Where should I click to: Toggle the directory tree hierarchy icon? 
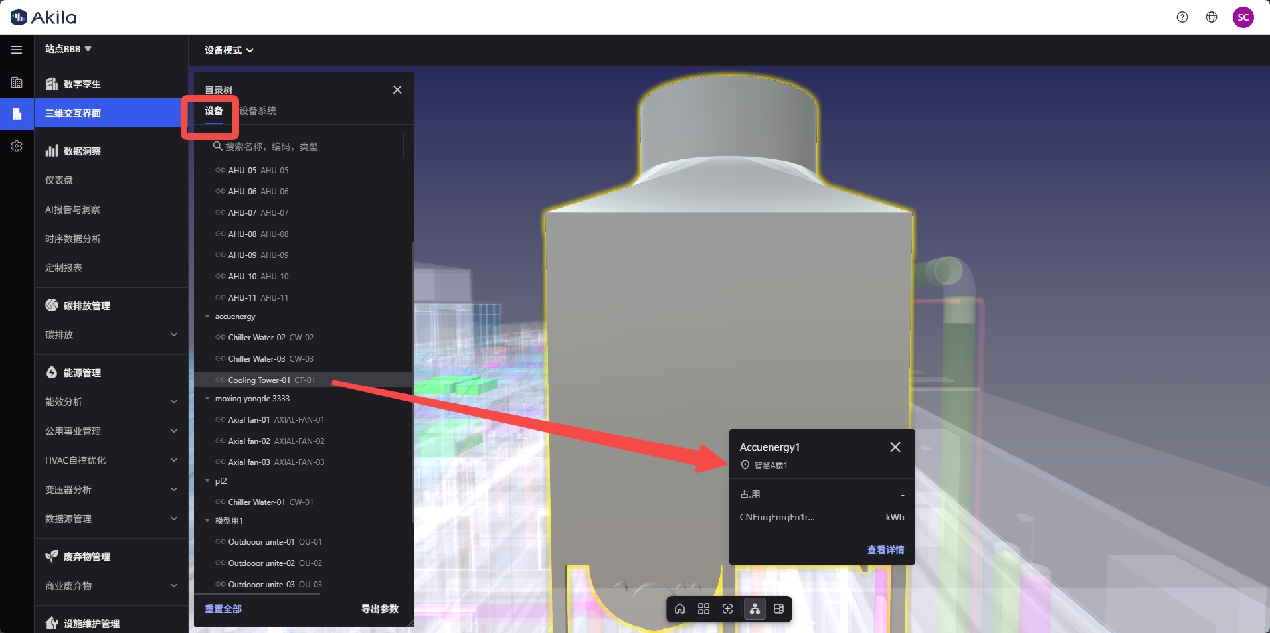(755, 609)
